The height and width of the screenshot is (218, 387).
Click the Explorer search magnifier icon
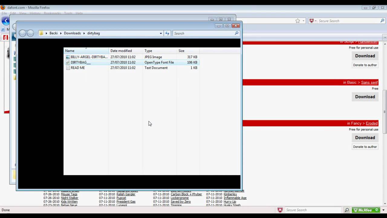(x=236, y=33)
